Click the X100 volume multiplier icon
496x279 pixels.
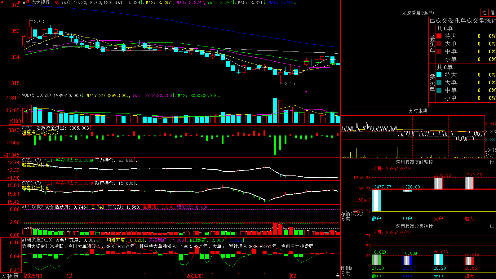coord(15,121)
